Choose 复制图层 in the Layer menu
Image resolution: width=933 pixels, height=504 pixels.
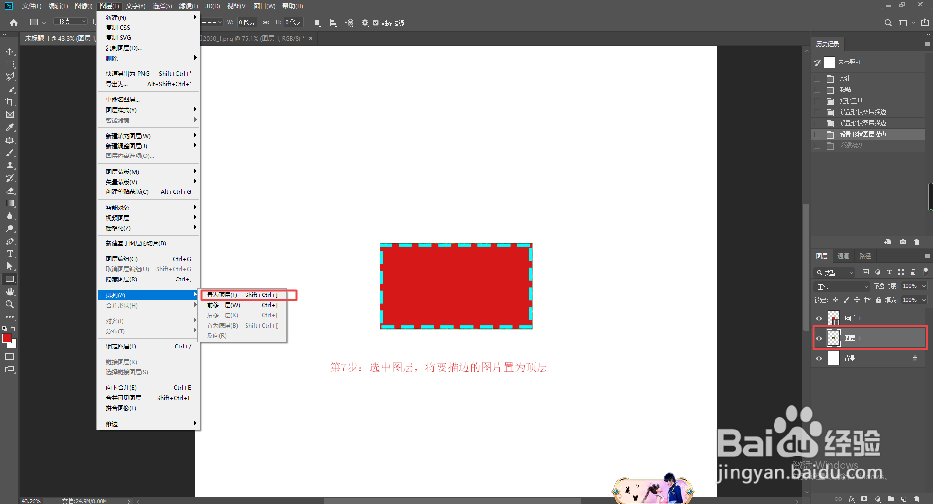[x=148, y=48]
